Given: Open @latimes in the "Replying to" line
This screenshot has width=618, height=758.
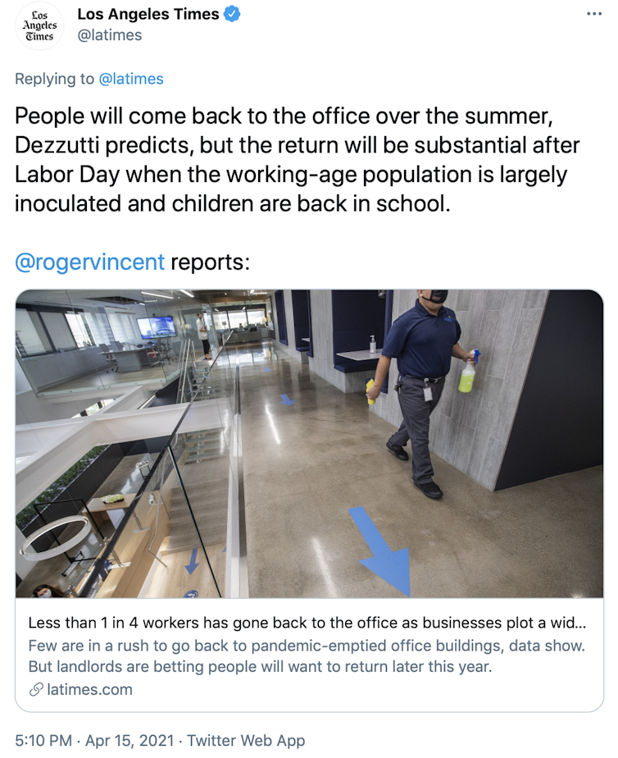Looking at the screenshot, I should click(131, 79).
